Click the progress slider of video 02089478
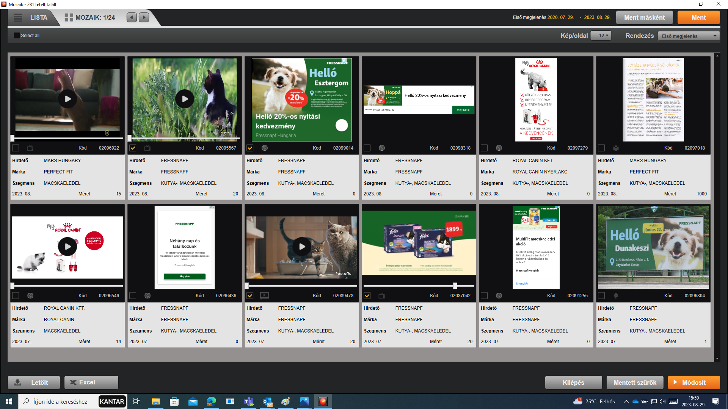This screenshot has width=728, height=409. pos(302,286)
